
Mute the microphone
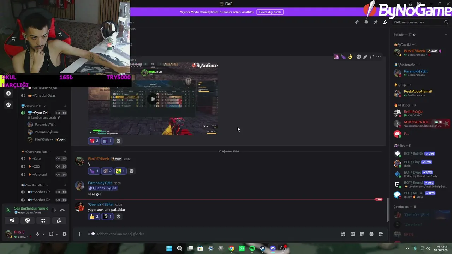pos(37,234)
